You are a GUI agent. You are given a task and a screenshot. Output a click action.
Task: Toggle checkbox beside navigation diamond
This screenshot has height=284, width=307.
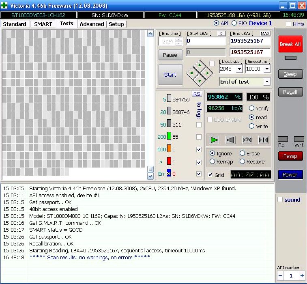[212, 63]
